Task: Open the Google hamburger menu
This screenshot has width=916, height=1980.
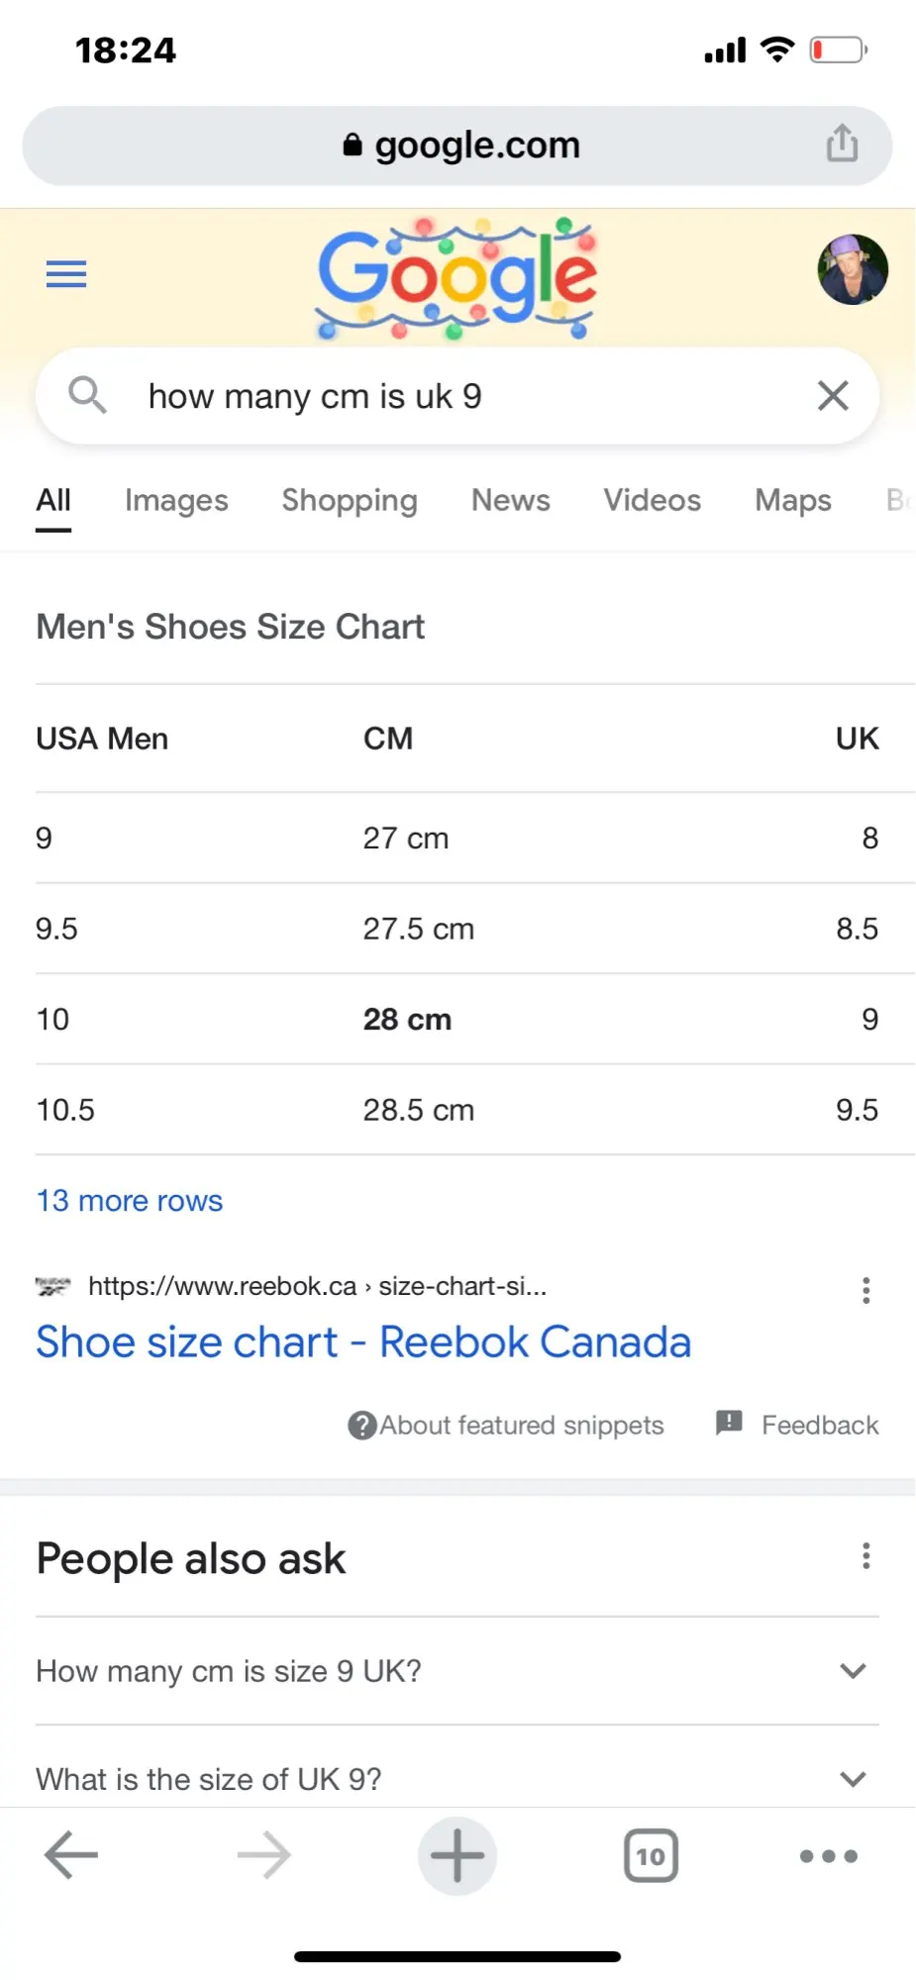Action: pyautogui.click(x=66, y=273)
